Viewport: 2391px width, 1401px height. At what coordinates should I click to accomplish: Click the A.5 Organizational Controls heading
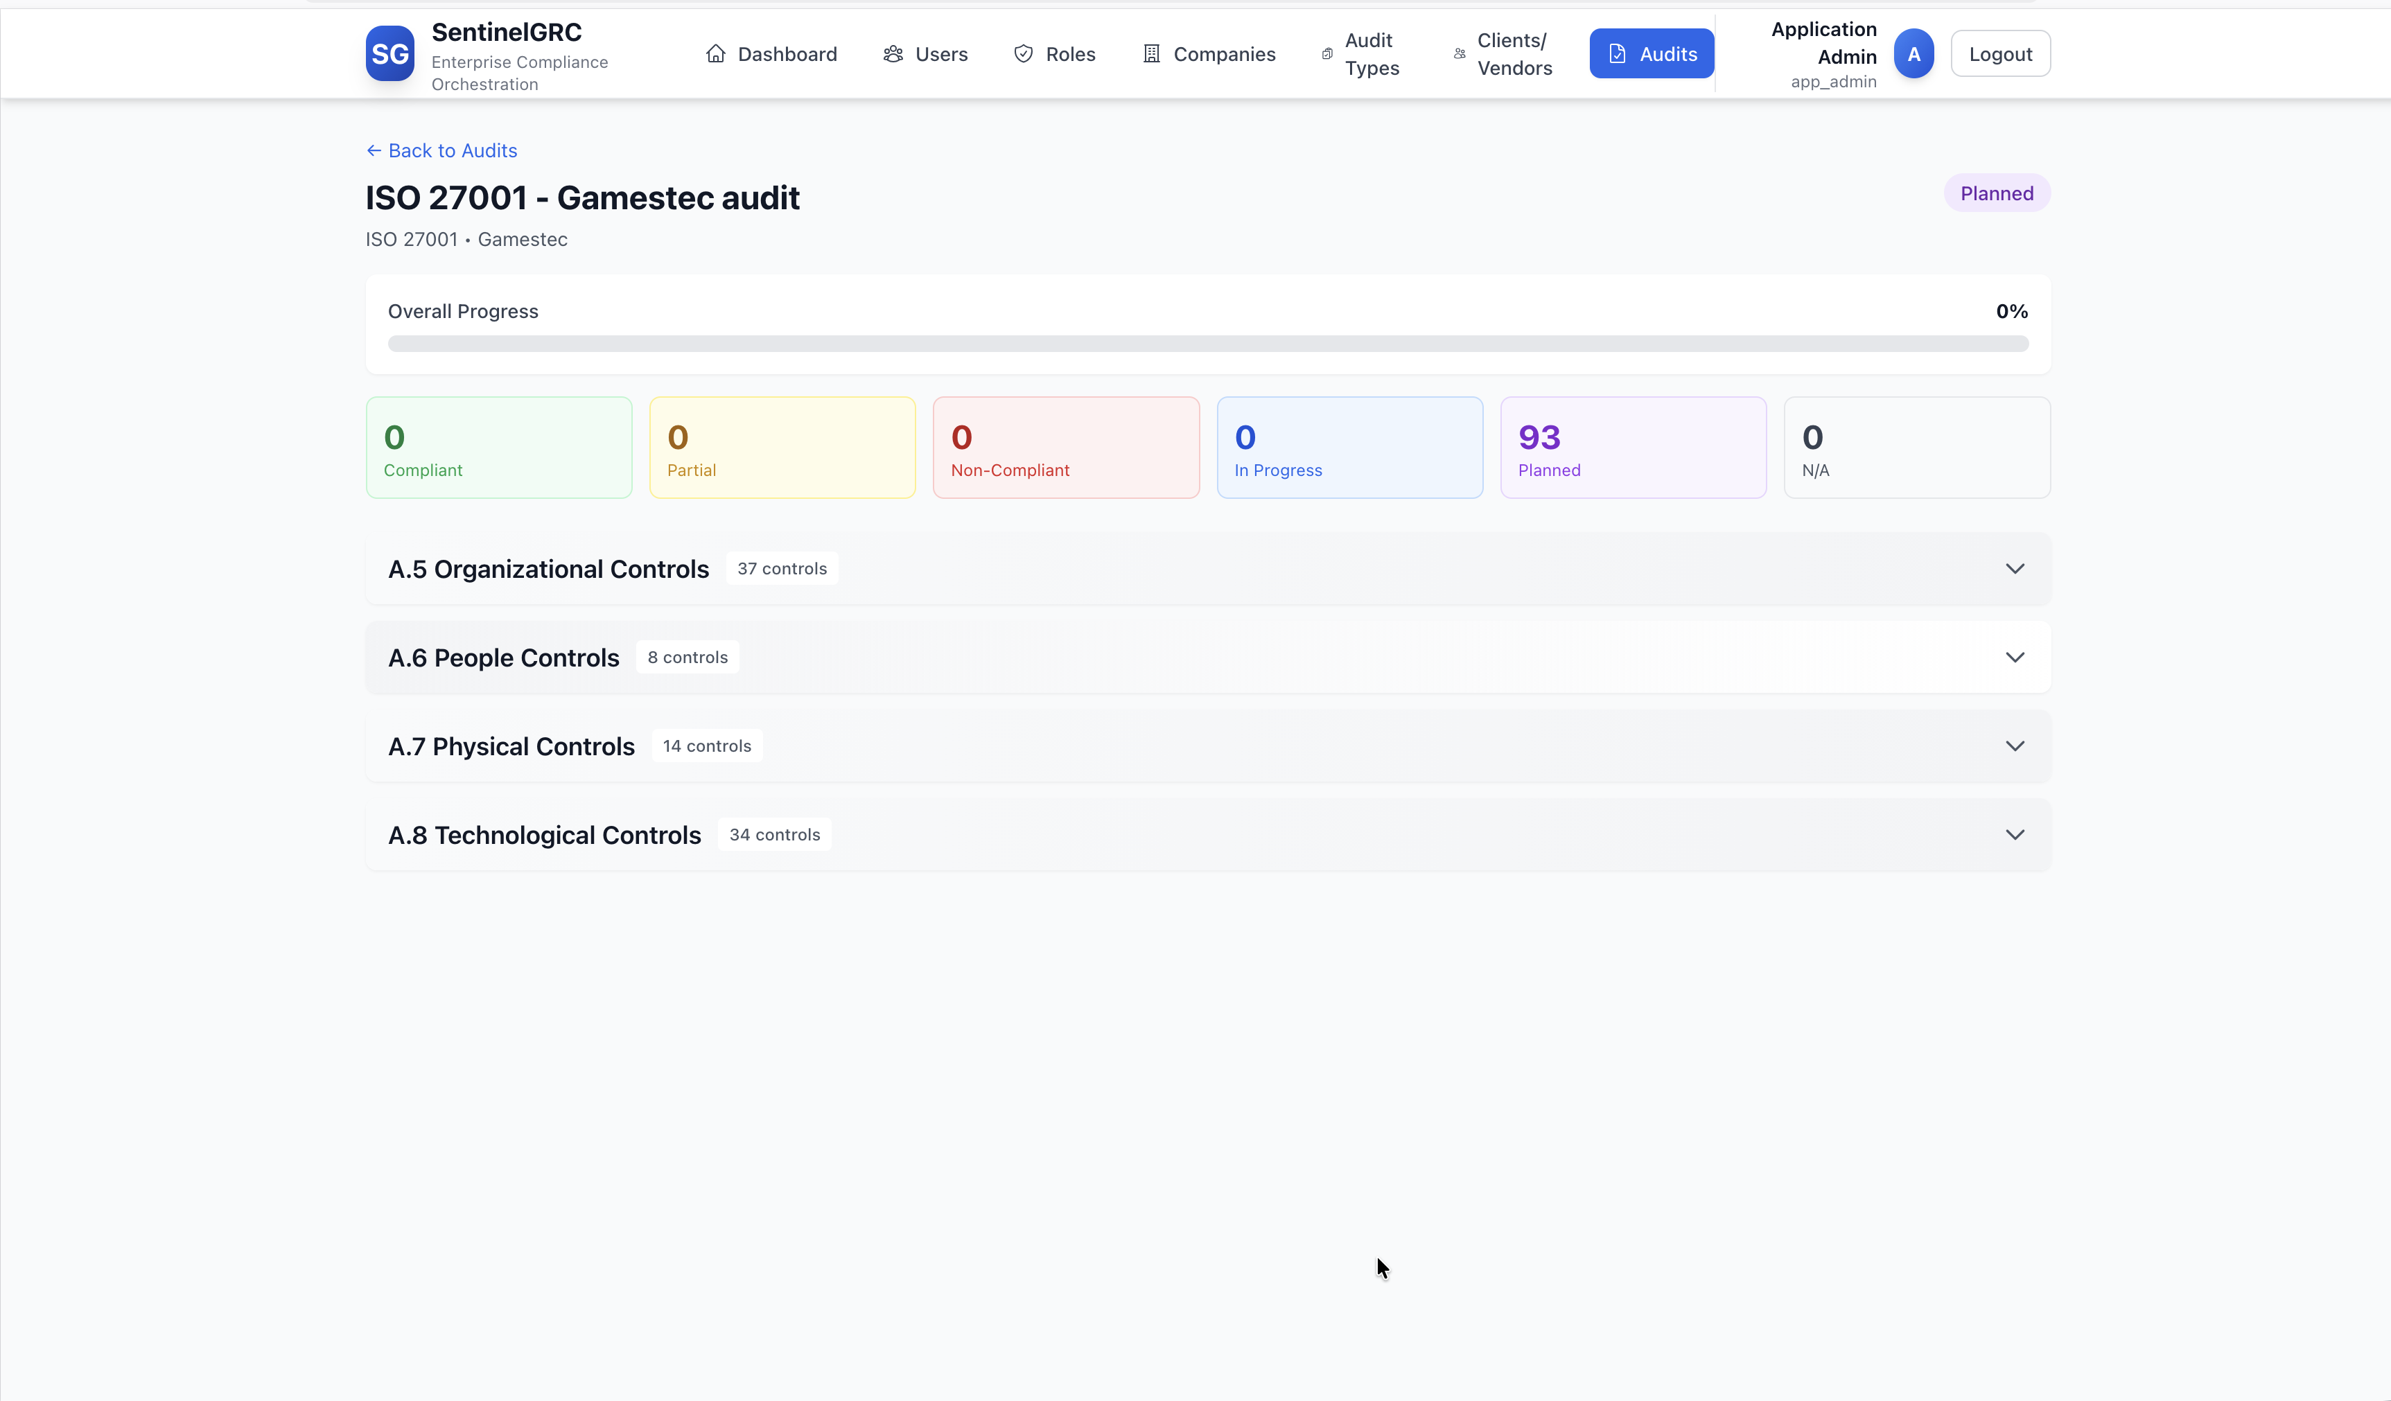pos(548,569)
